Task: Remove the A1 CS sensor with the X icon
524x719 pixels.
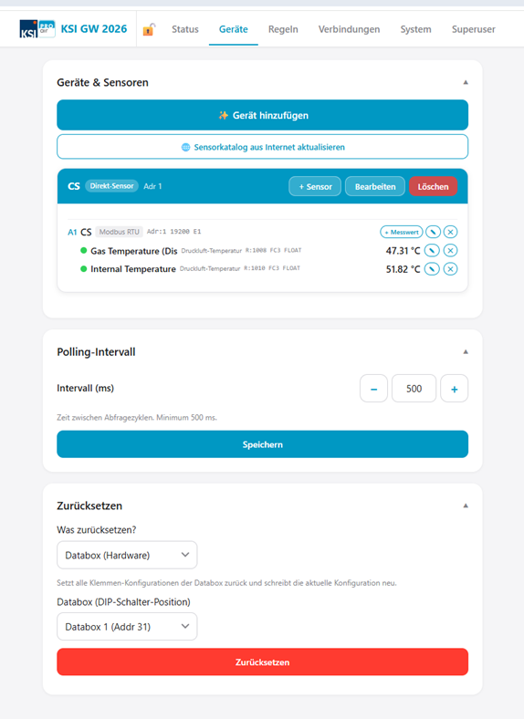Action: pos(451,232)
